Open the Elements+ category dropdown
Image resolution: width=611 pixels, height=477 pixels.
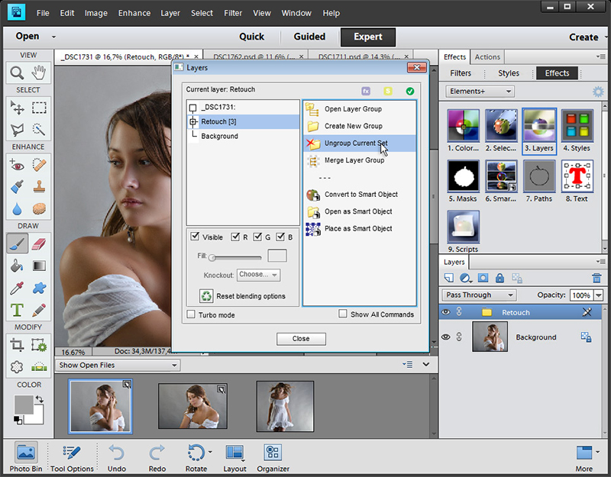point(480,92)
